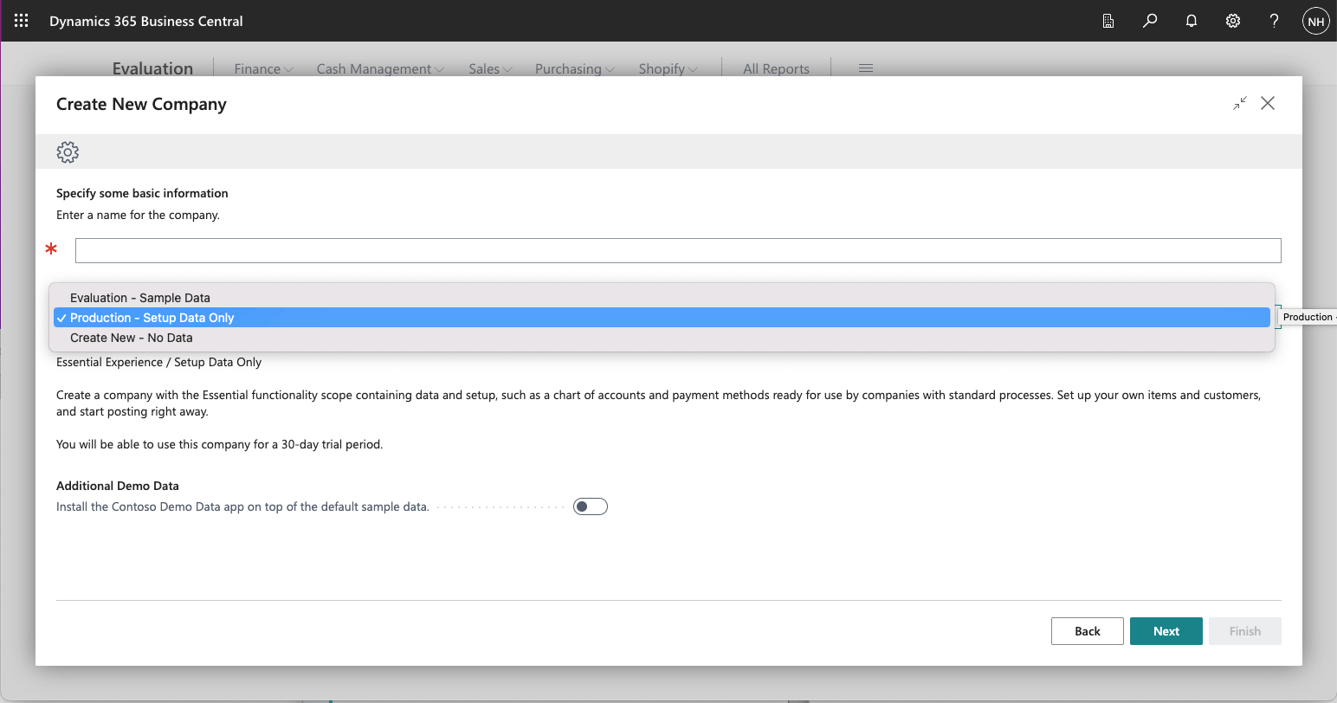Open the Help question mark

pyautogui.click(x=1274, y=21)
